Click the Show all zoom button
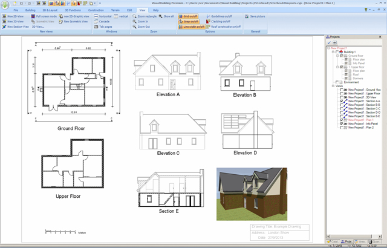The image size is (387, 248). (x=168, y=16)
